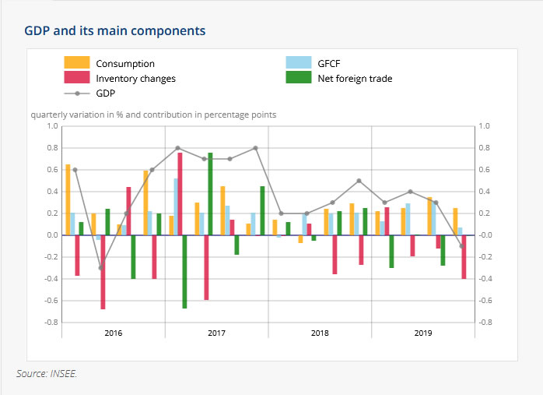Viewport: 543px width, 395px height.
Task: Click the orange Consumption legend swatch
Action: point(76,63)
